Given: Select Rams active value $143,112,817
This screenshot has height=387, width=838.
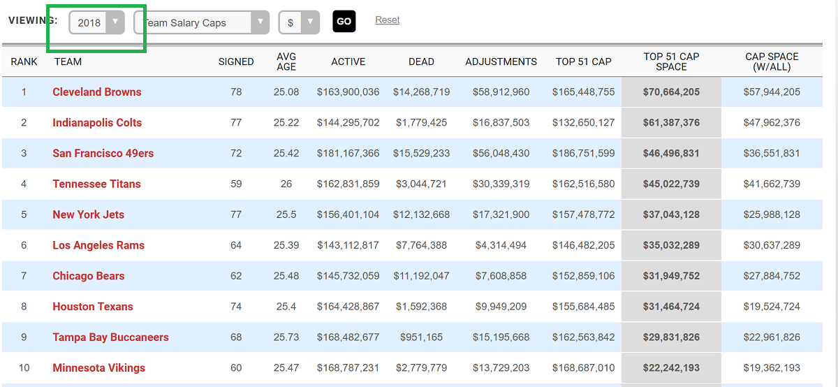Looking at the screenshot, I should pos(348,246).
